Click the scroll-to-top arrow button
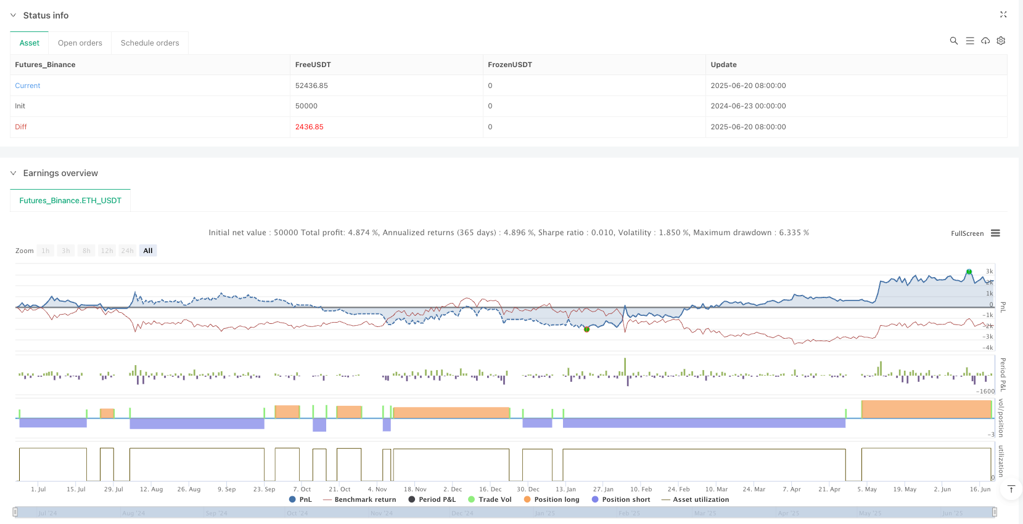This screenshot has height=524, width=1023. (x=1011, y=489)
